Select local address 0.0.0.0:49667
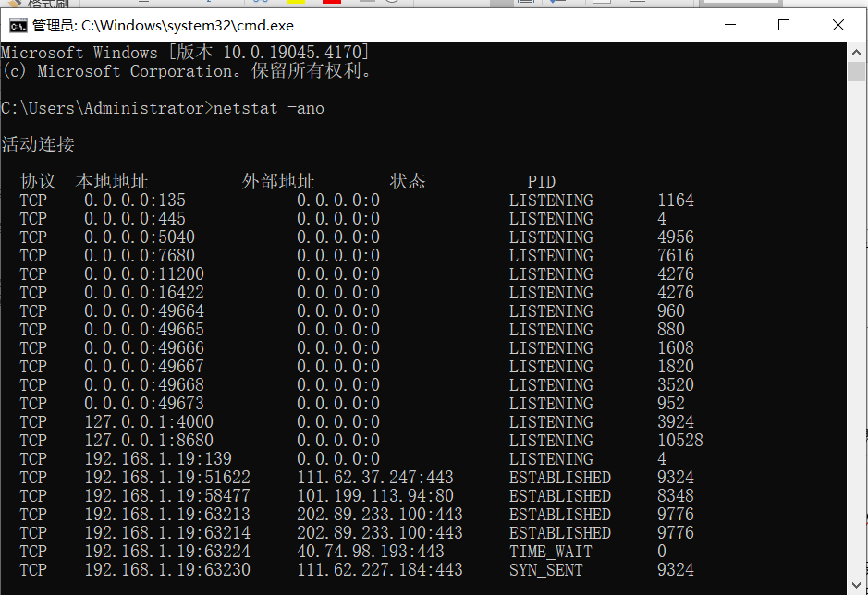The height and width of the screenshot is (595, 868). pyautogui.click(x=144, y=367)
